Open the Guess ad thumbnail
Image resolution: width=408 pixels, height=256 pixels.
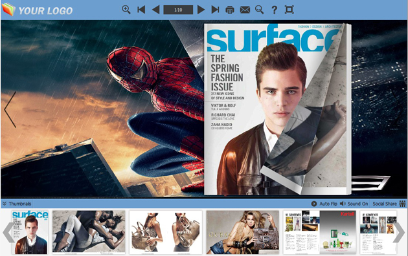pos(242,232)
